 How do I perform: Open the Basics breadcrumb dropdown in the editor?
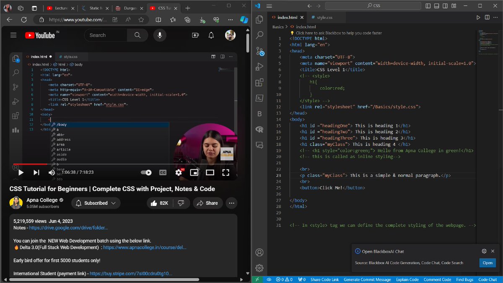coord(277,26)
